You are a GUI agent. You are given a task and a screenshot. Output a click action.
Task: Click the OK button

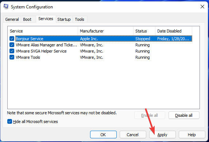(103, 135)
